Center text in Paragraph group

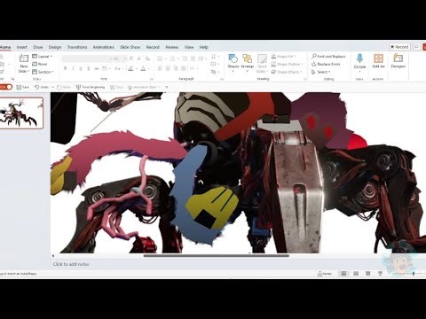(x=168, y=68)
